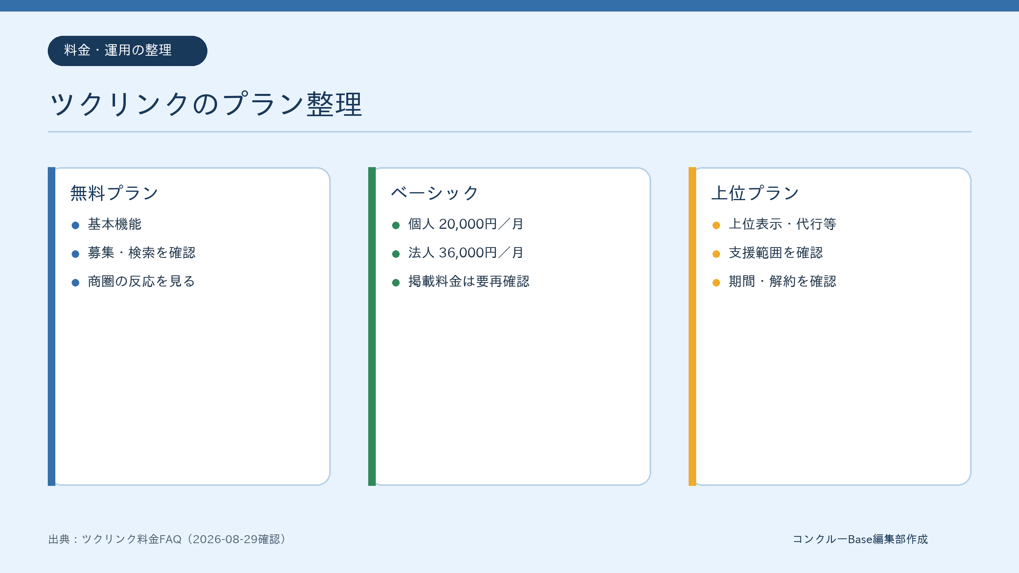The image size is (1019, 573).
Task: Select the line '支援範囲を確認'
Action: (776, 253)
